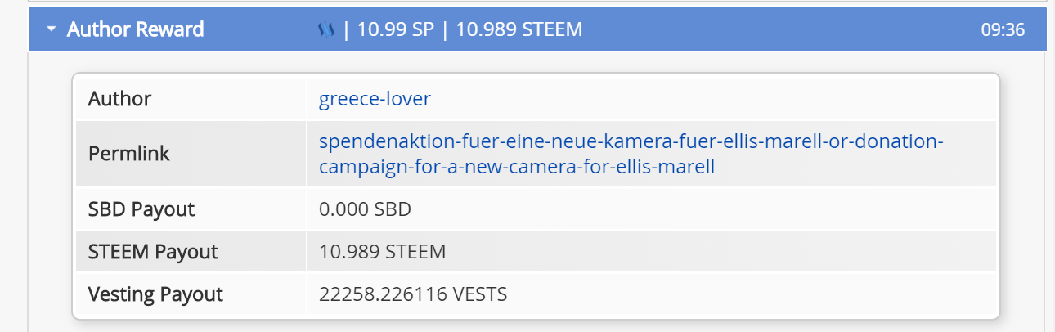Collapse the Author Reward section arrow
The image size is (1055, 332).
coord(52,29)
